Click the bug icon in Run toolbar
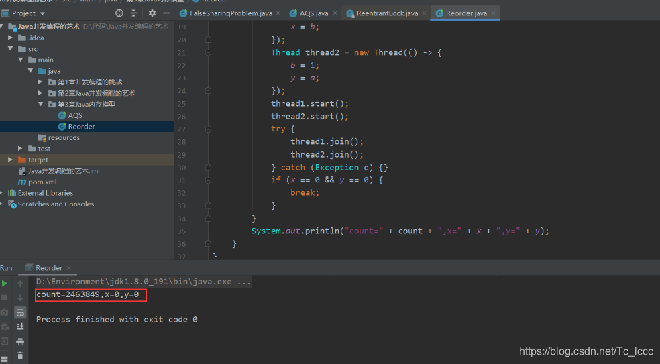The height and width of the screenshot is (364, 660). (4, 326)
